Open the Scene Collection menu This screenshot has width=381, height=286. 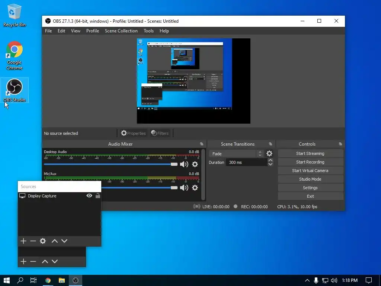coord(121,31)
